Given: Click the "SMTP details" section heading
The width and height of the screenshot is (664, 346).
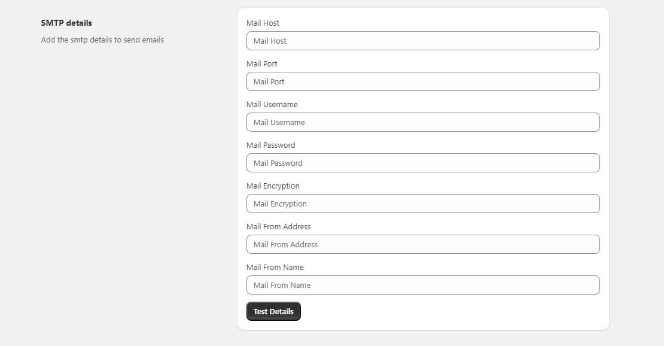Looking at the screenshot, I should point(66,23).
